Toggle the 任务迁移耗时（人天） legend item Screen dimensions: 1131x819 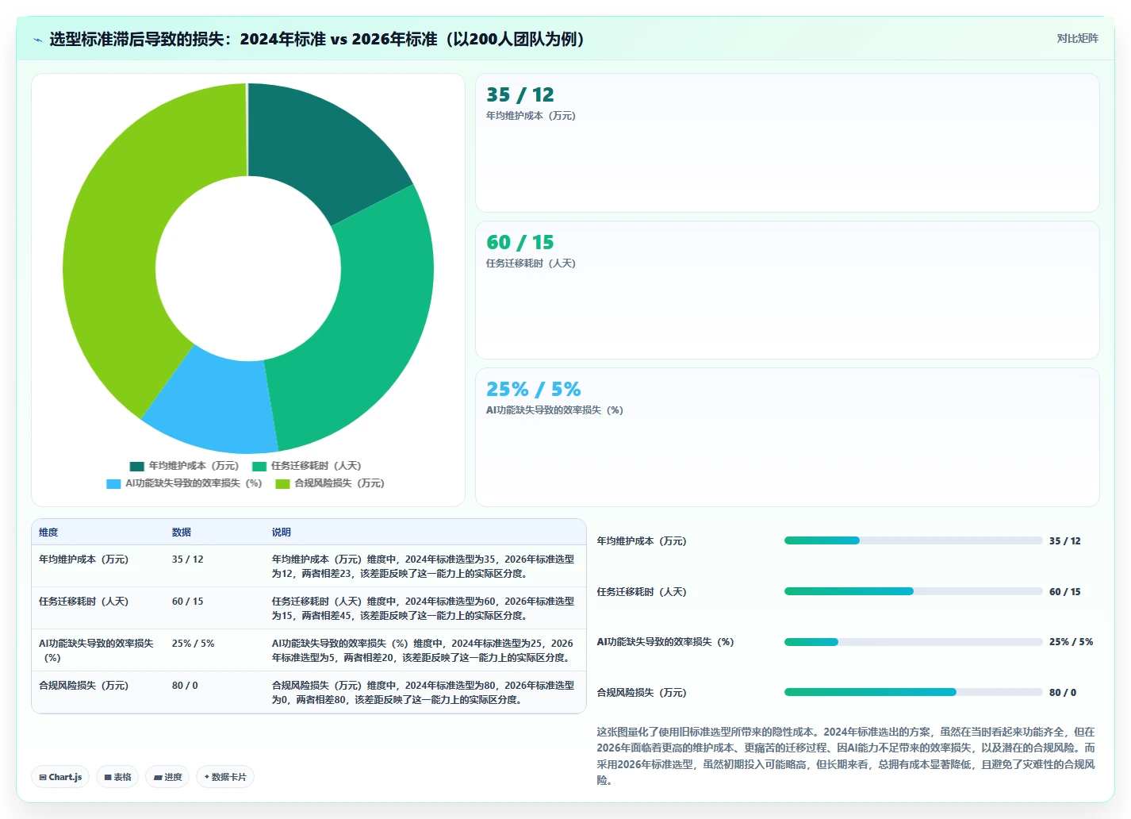tap(306, 466)
